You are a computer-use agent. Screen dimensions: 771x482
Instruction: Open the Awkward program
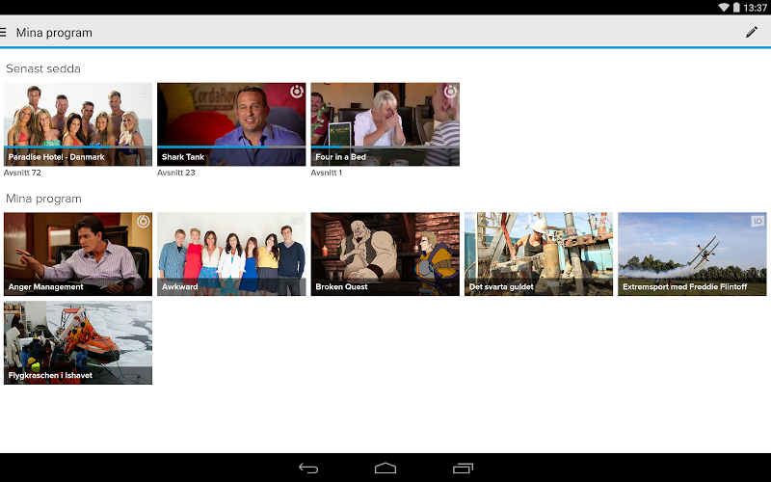231,254
